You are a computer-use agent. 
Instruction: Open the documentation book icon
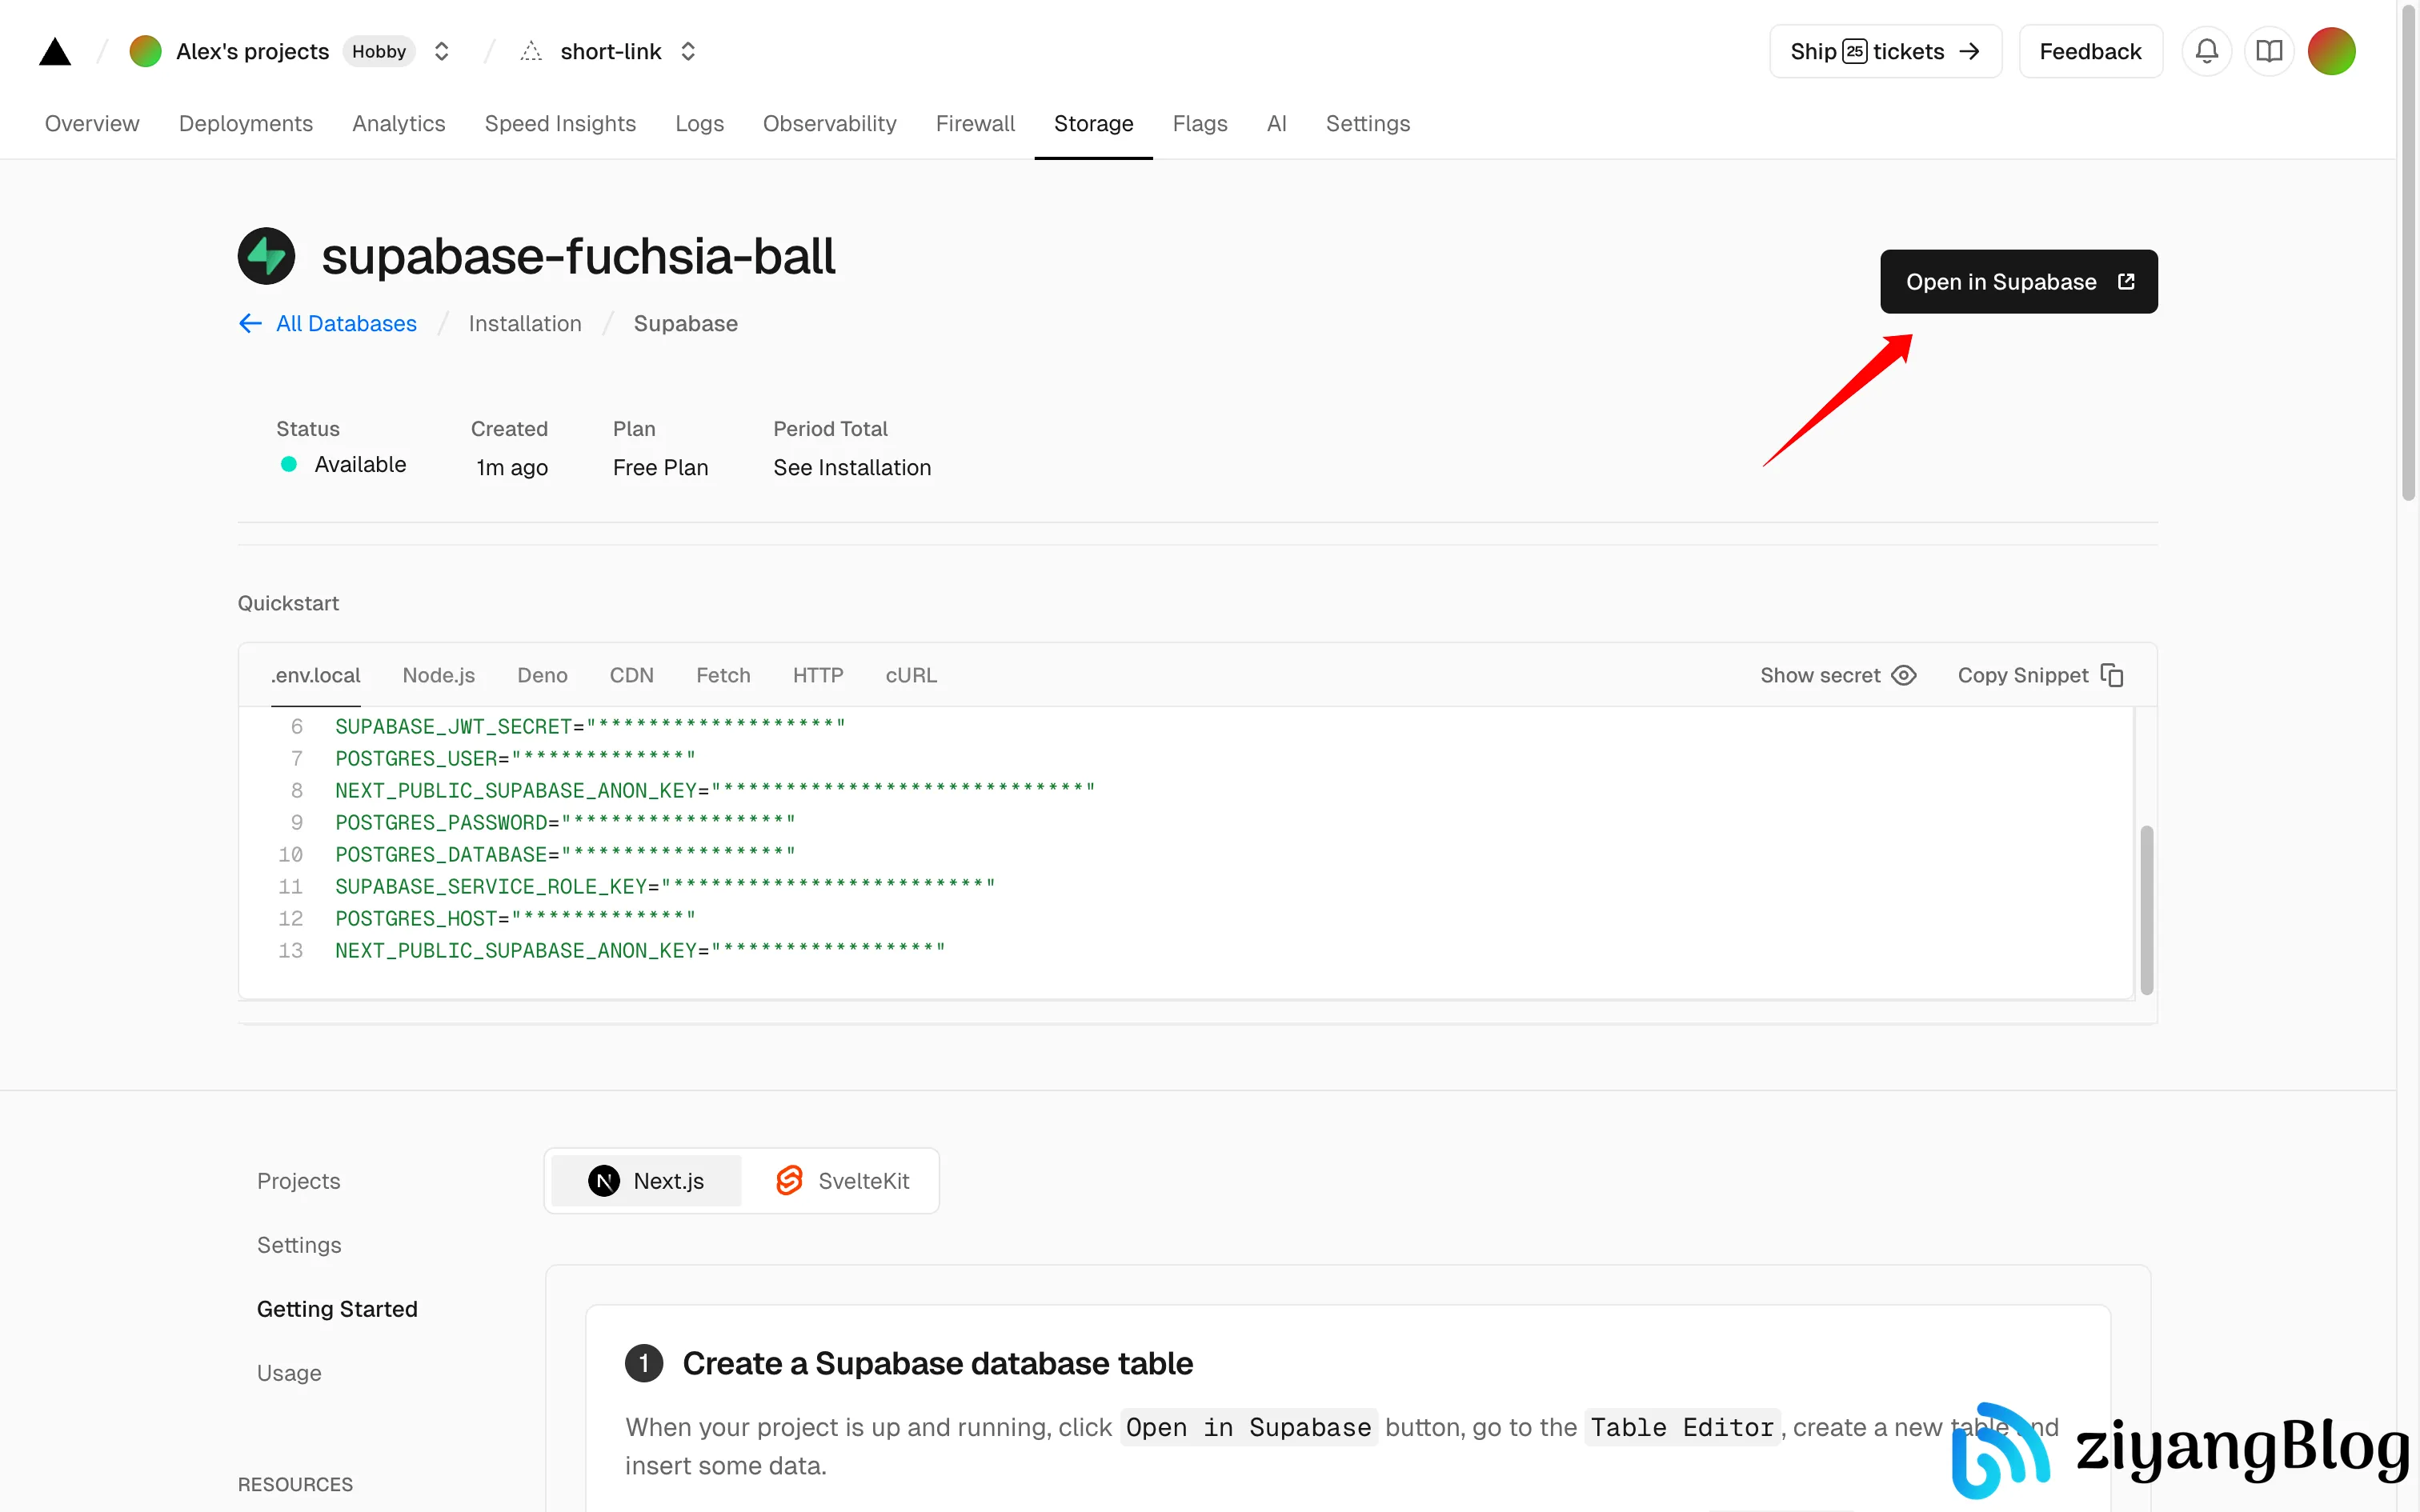[x=2269, y=51]
